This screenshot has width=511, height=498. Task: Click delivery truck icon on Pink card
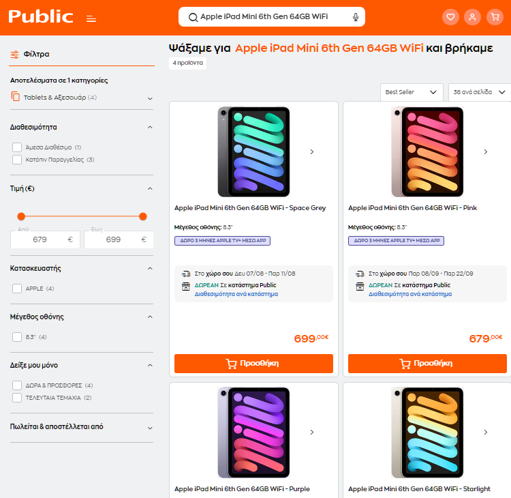click(360, 274)
